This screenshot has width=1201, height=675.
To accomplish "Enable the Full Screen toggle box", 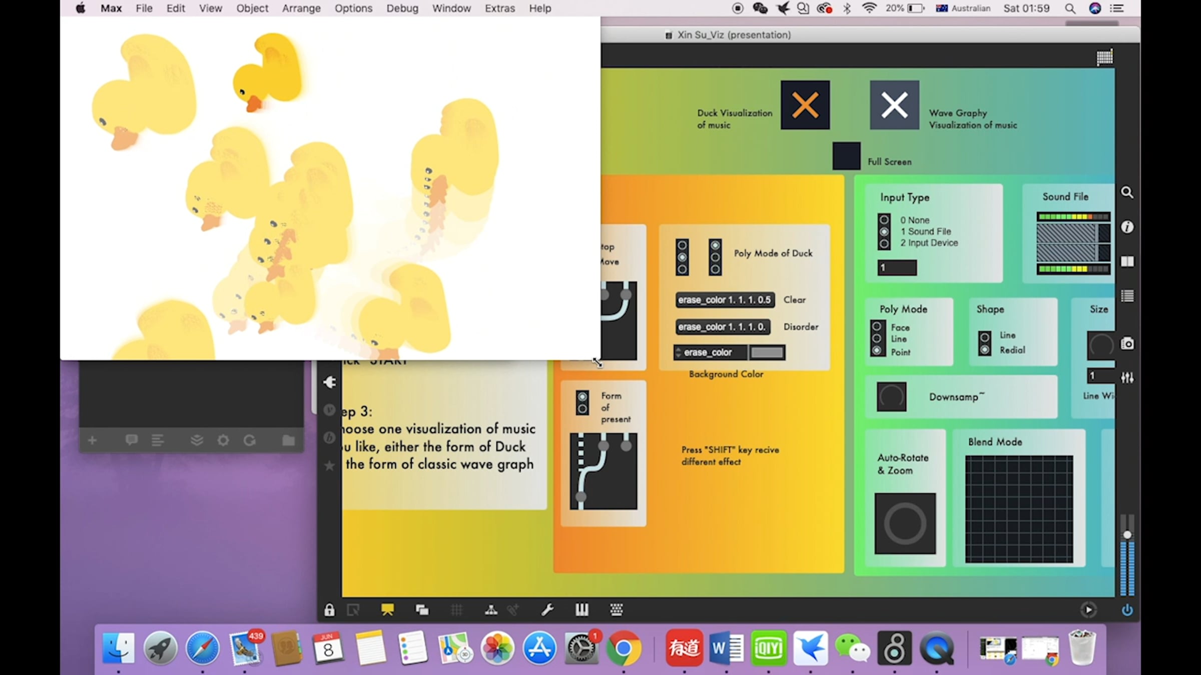I will coord(846,156).
